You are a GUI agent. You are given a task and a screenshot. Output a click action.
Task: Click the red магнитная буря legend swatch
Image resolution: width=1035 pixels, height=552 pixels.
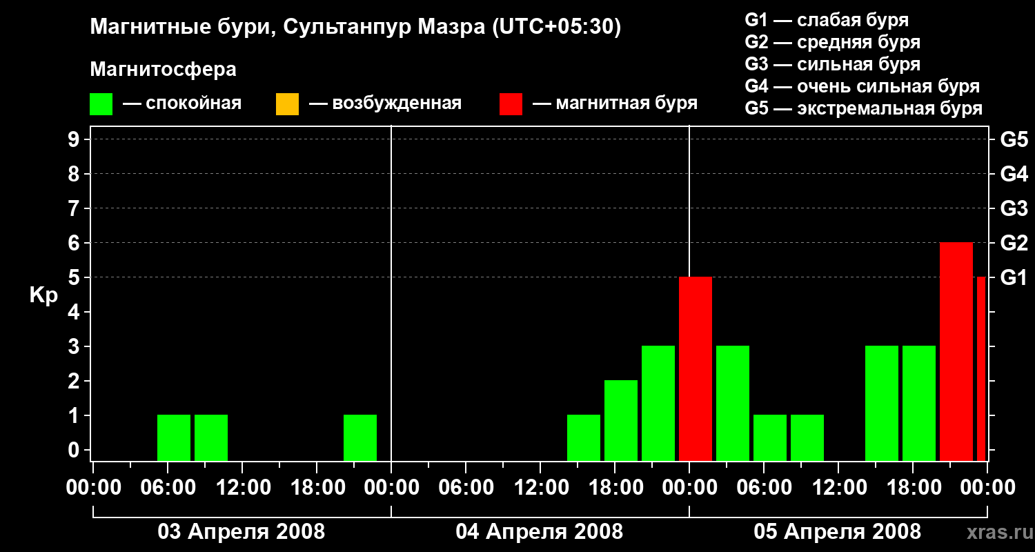(x=511, y=104)
